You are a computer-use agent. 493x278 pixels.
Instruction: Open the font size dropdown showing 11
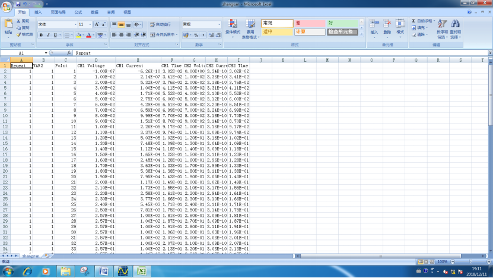pyautogui.click(x=90, y=24)
